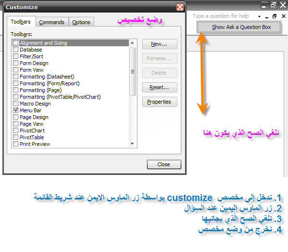This screenshot has height=252, width=288.
Task: Open the Options tab
Action: (81, 22)
